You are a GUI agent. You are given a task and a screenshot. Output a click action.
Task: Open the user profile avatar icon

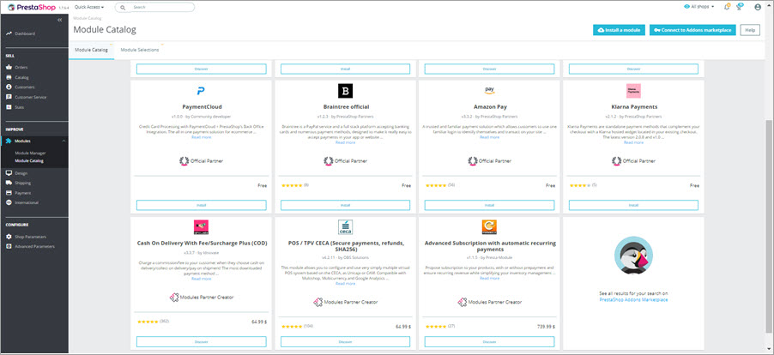(758, 8)
